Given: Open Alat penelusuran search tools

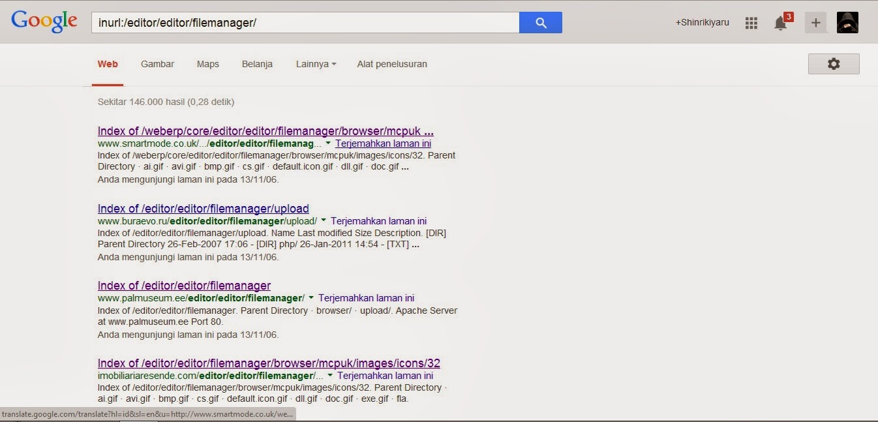Looking at the screenshot, I should pos(392,64).
